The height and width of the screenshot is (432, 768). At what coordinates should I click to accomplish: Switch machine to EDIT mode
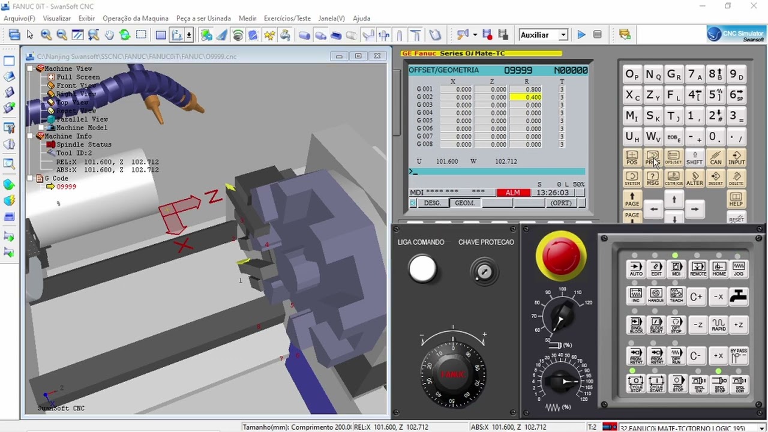coord(656,269)
